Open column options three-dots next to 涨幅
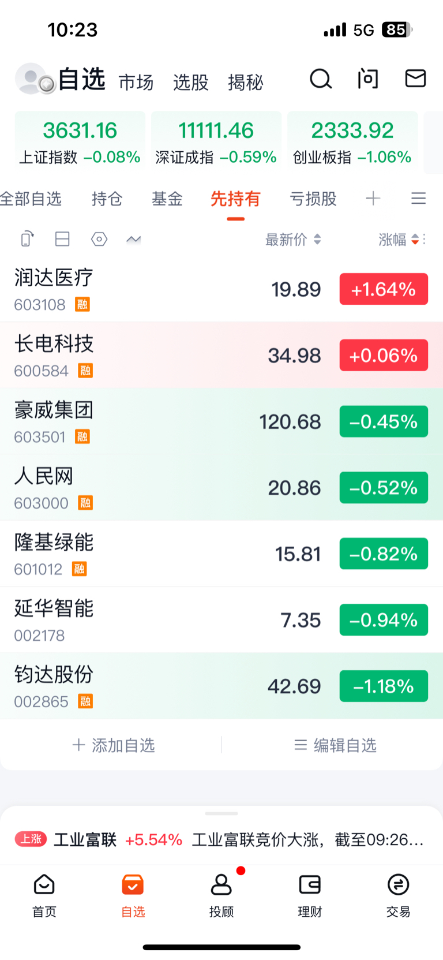The height and width of the screenshot is (960, 443). (x=424, y=240)
